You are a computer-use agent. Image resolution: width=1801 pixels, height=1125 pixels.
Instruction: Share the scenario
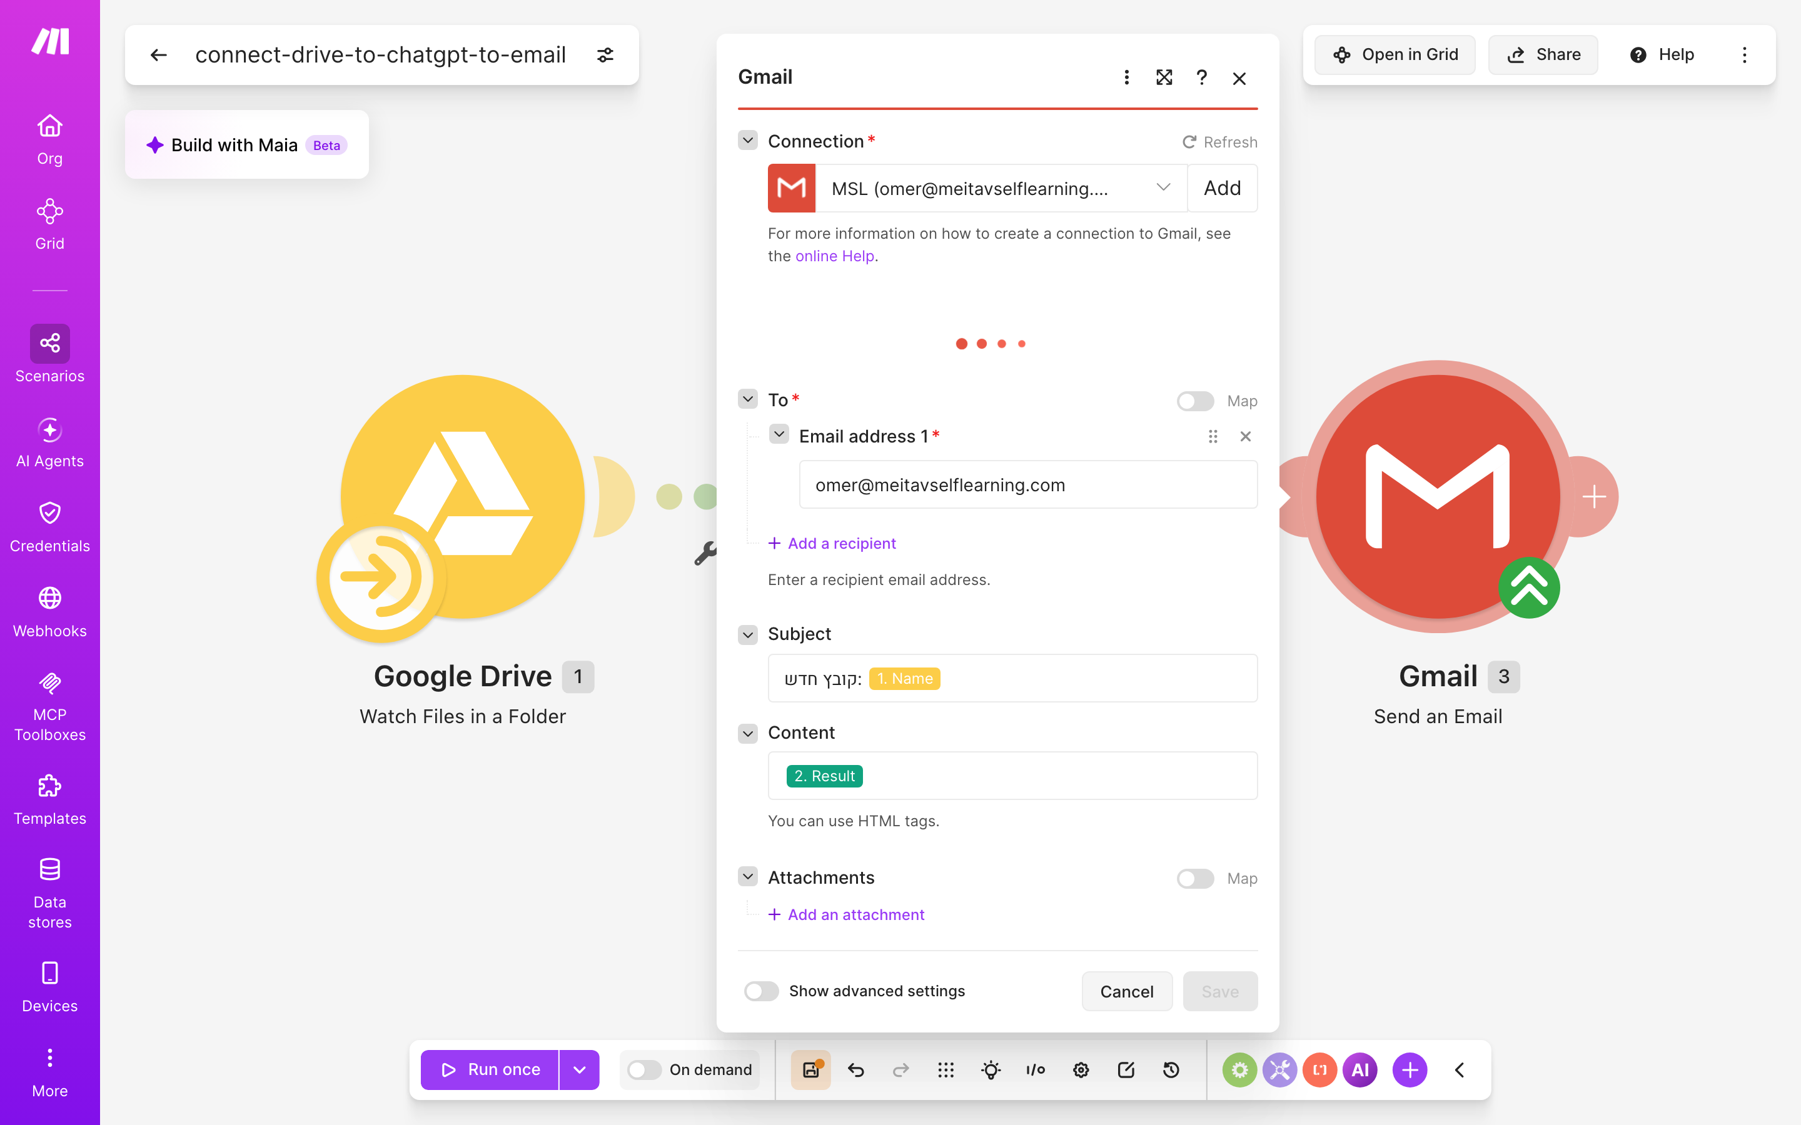pos(1543,55)
